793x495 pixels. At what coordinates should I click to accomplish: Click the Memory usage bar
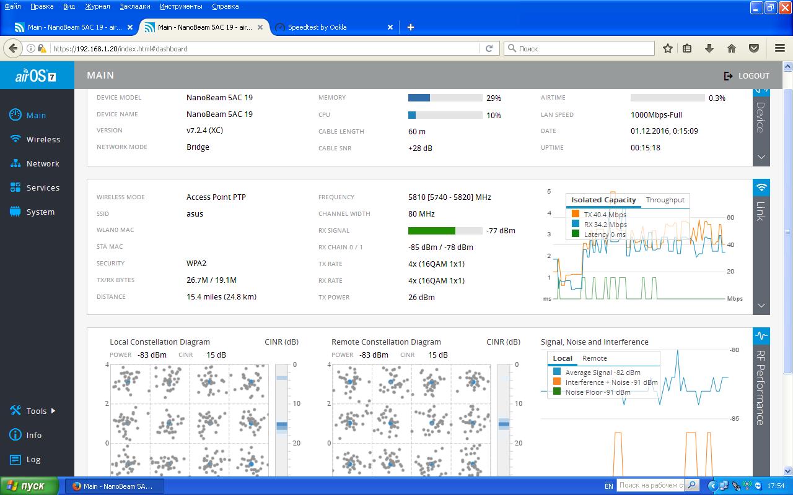(445, 98)
